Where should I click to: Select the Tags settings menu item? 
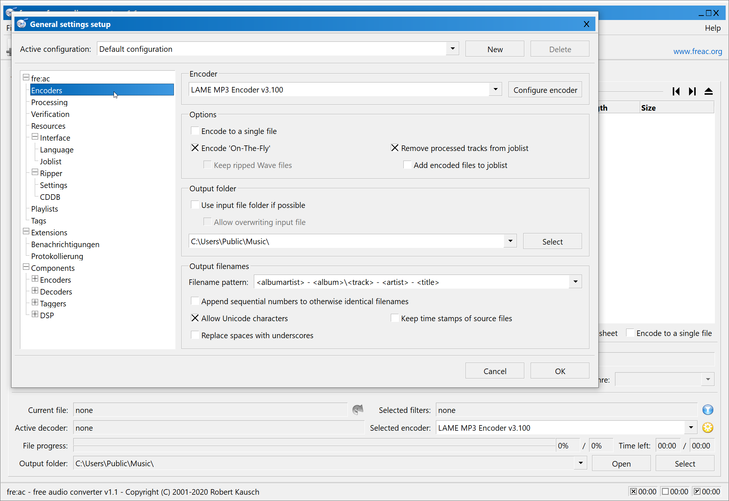click(x=39, y=220)
